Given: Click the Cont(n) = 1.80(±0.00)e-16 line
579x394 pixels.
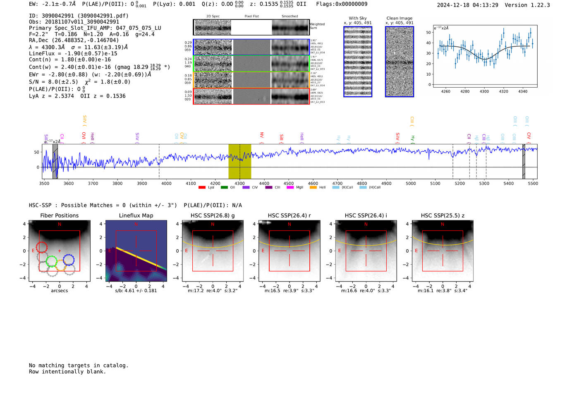Looking at the screenshot, I should pyautogui.click(x=70, y=60).
